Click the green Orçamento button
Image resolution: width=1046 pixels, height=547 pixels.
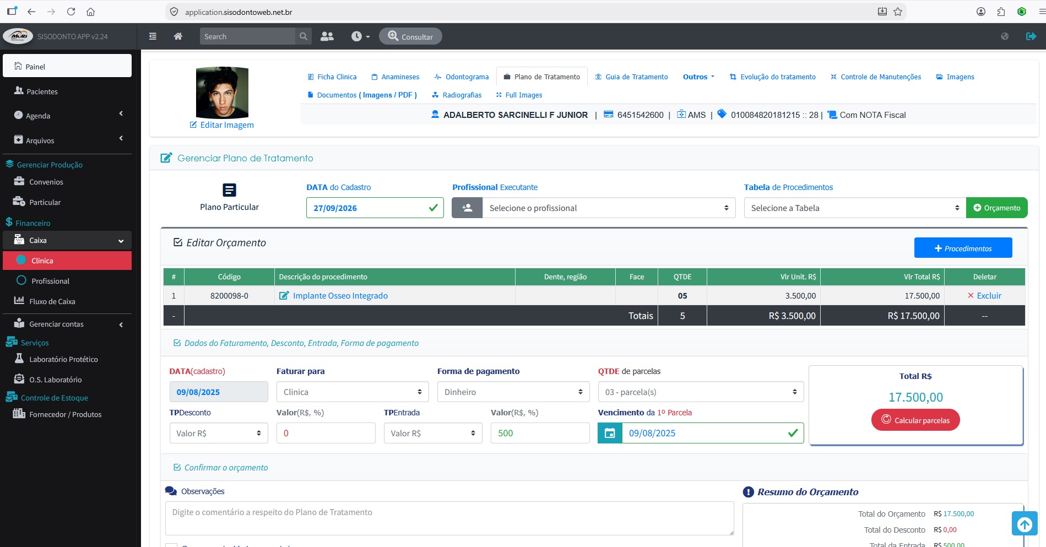[997, 208]
